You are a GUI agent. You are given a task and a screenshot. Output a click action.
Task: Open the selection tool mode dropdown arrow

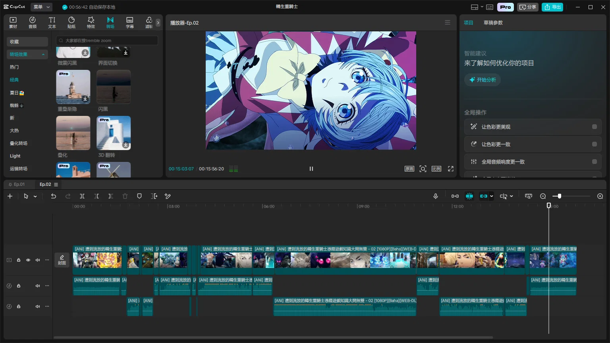pyautogui.click(x=35, y=196)
